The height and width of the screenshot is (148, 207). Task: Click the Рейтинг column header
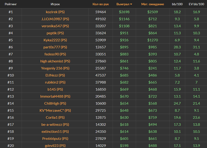[11, 4]
